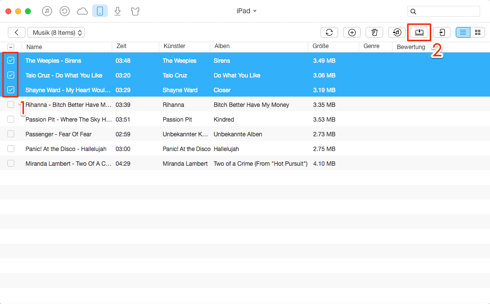Check Panic! At the Disco checkbox
This screenshot has width=490, height=304.
pyautogui.click(x=11, y=149)
